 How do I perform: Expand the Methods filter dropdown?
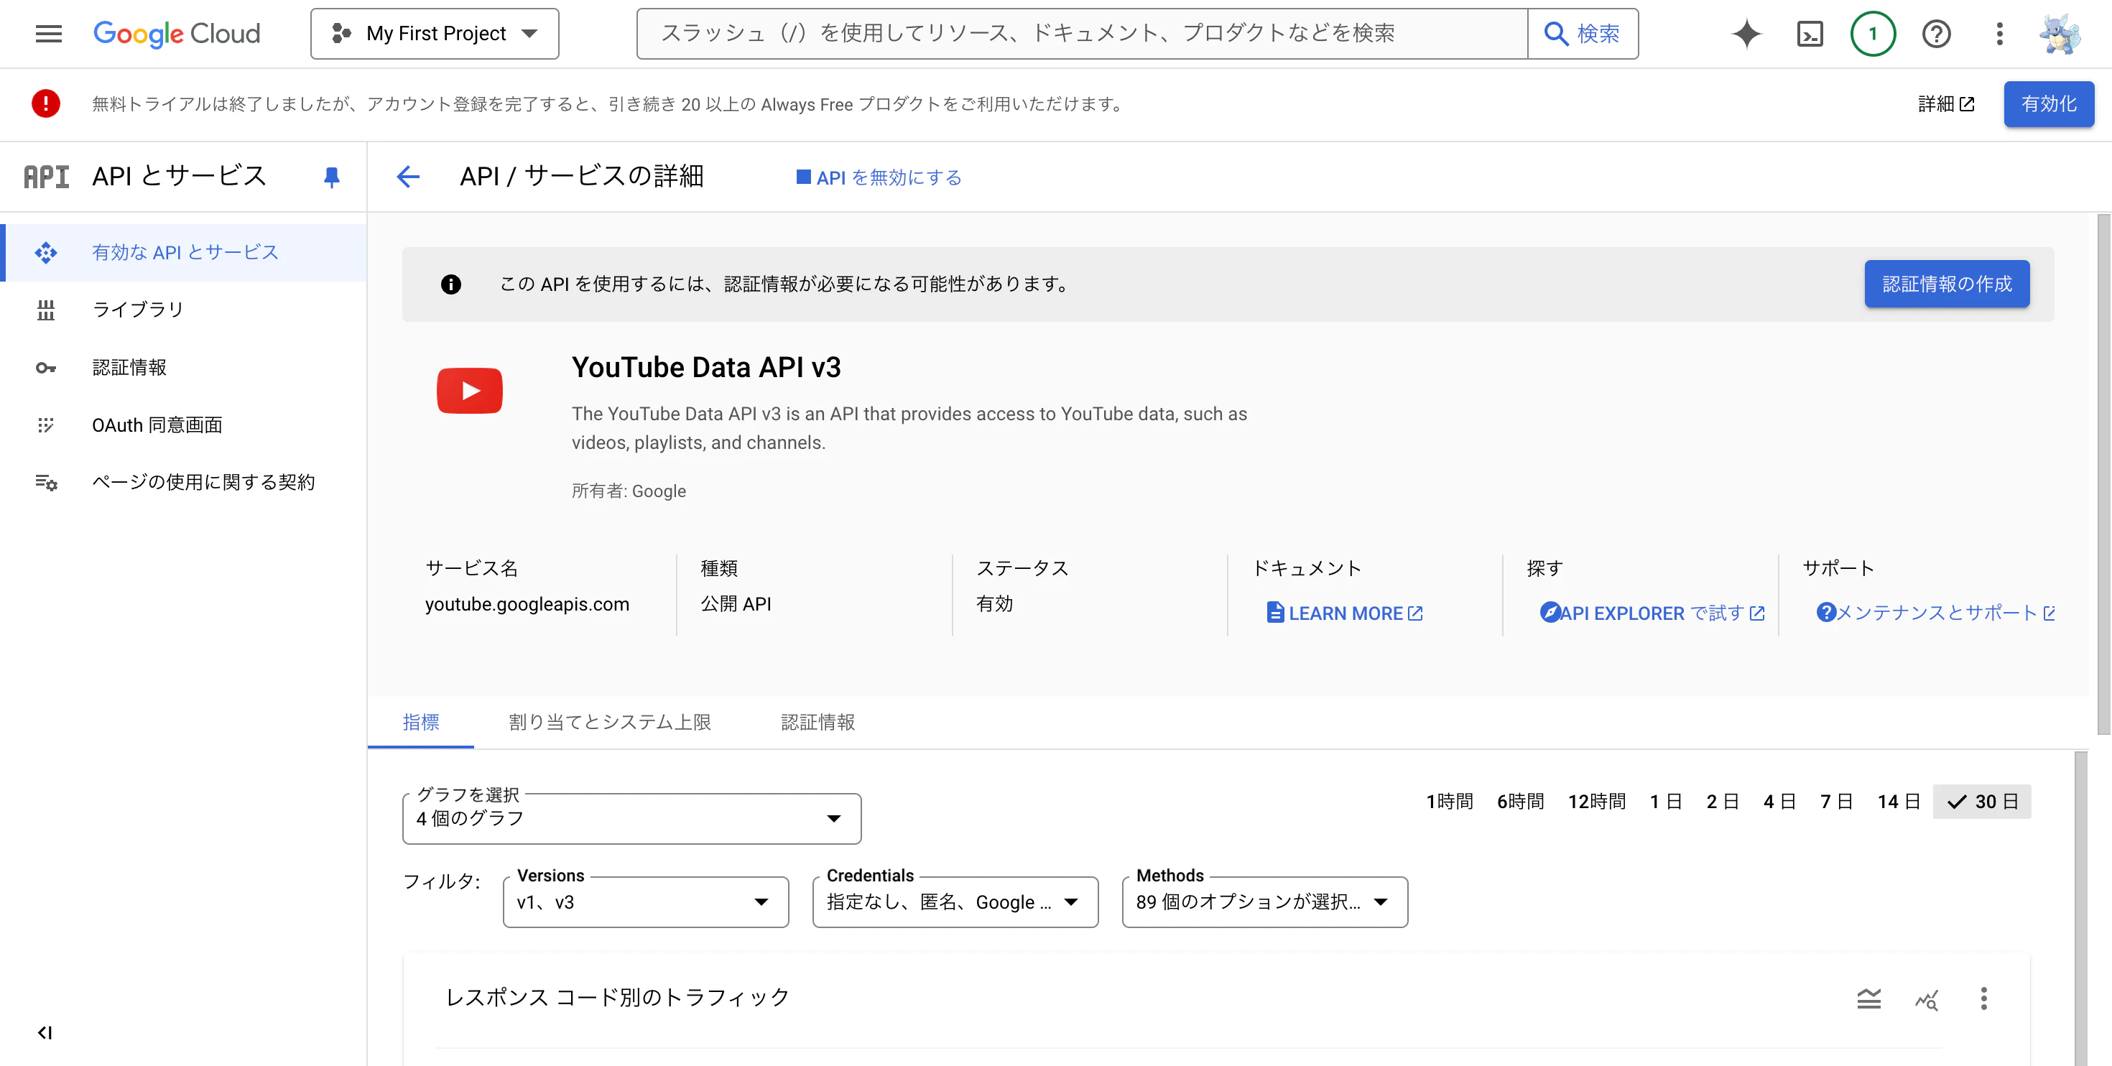(x=1264, y=902)
